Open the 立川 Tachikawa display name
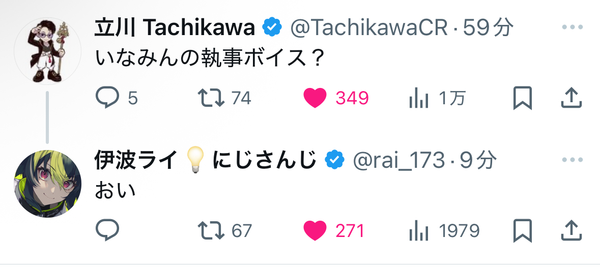Image resolution: width=600 pixels, height=267 pixels. click(x=175, y=28)
